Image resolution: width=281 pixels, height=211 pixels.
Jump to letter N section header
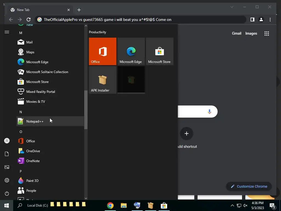pos(21,112)
